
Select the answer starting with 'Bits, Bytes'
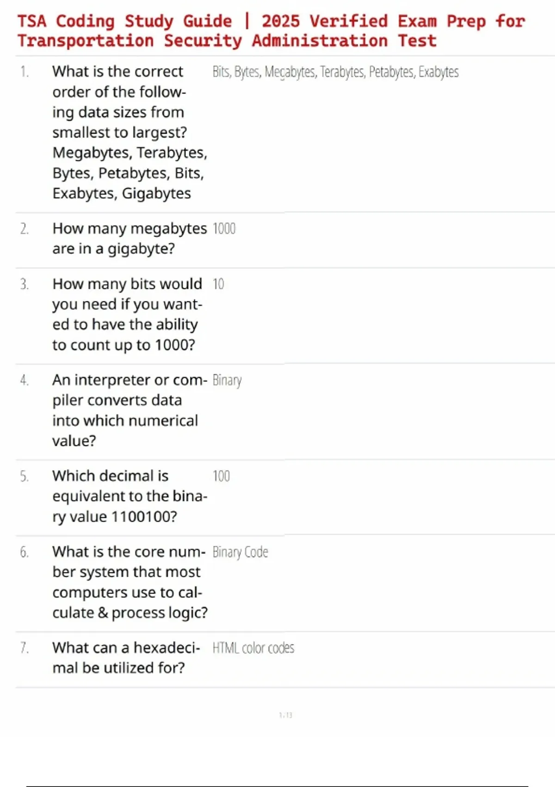click(x=335, y=72)
